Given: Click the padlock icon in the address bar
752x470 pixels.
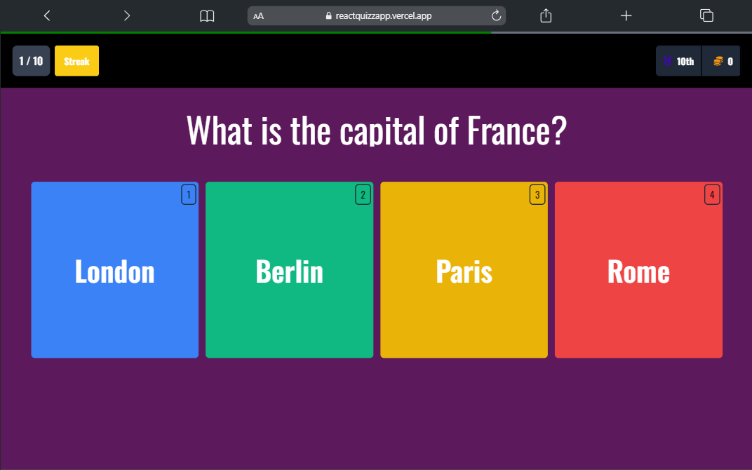Looking at the screenshot, I should (x=329, y=15).
